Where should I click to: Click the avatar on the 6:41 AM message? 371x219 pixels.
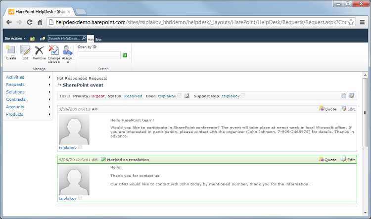[x=74, y=180]
